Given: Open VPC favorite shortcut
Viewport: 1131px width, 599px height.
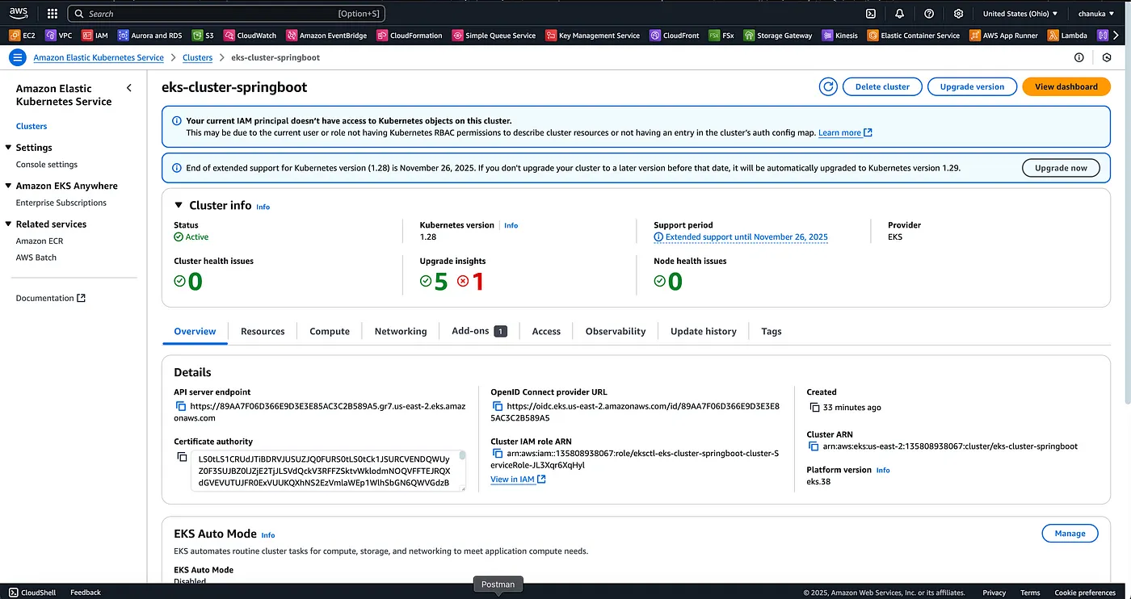Looking at the screenshot, I should click(59, 36).
